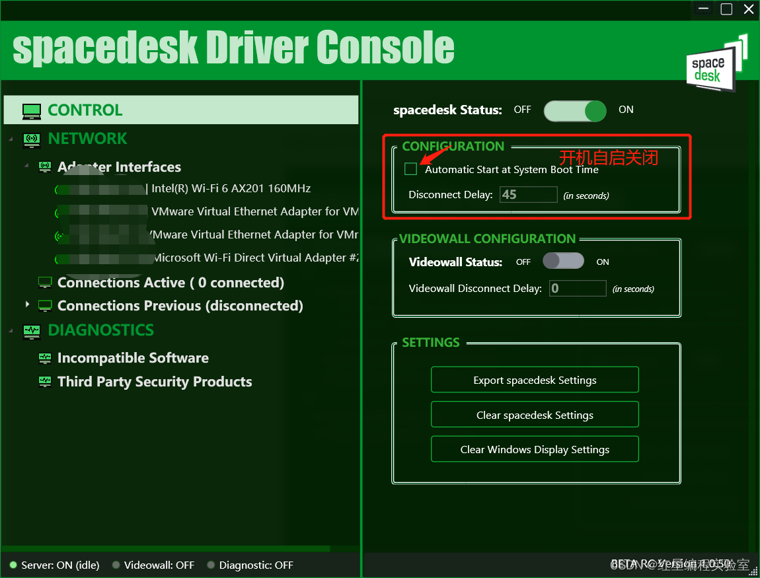The width and height of the screenshot is (760, 578).
Task: Click the Third Party Security Products icon
Action: (x=45, y=382)
